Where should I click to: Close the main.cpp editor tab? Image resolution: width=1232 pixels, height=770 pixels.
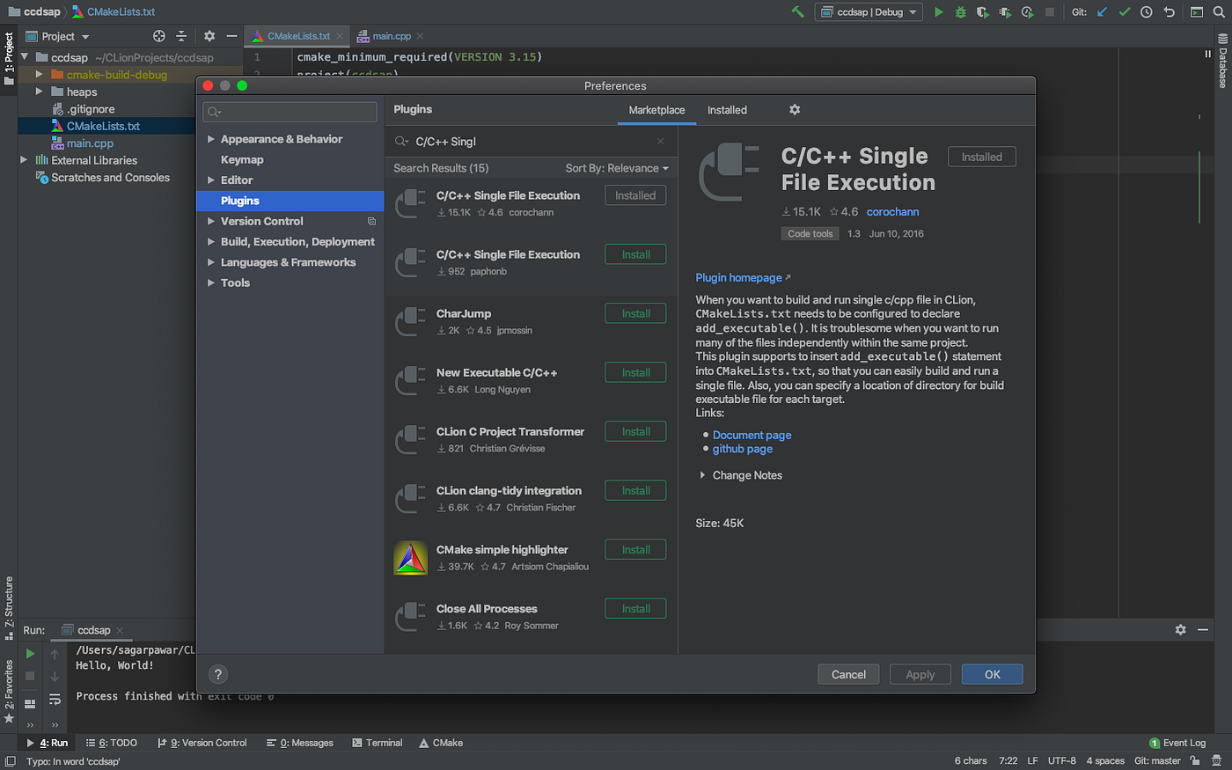click(x=421, y=36)
